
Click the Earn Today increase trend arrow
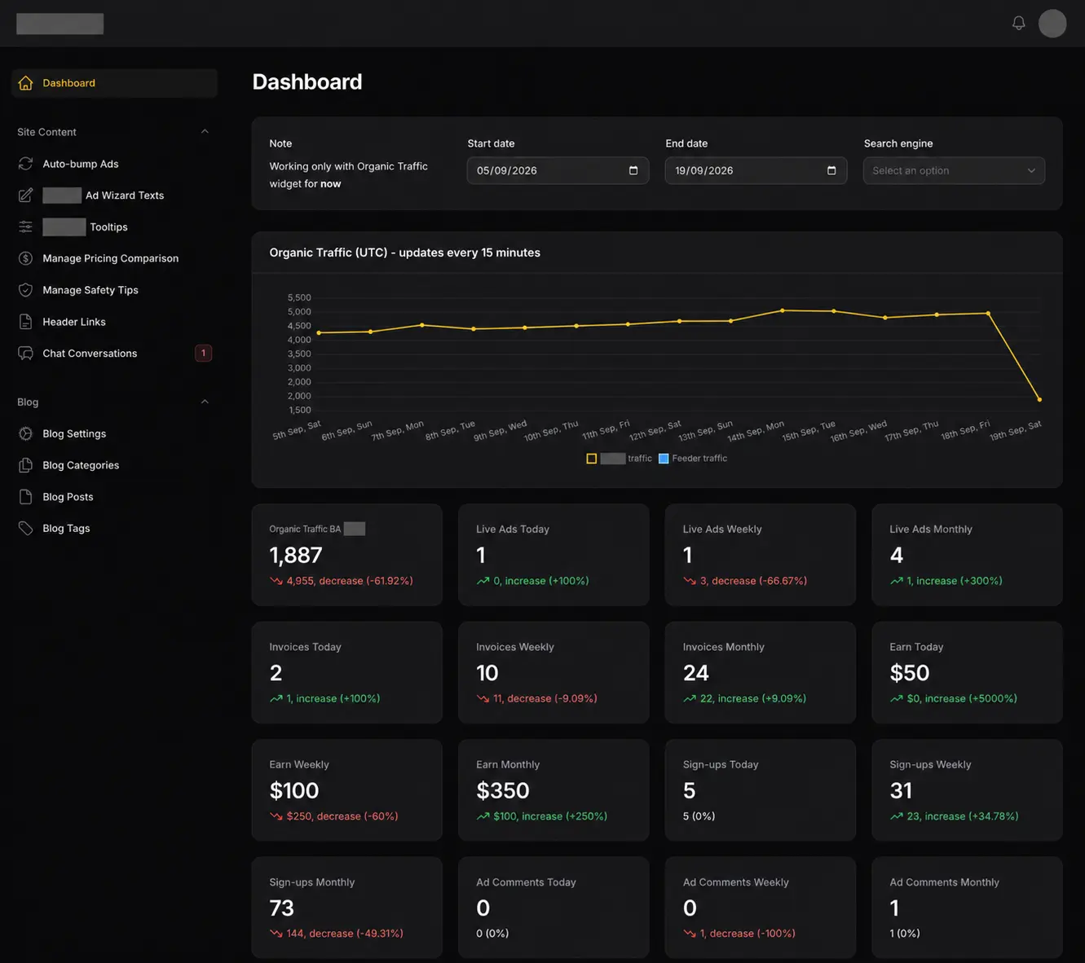coord(896,698)
